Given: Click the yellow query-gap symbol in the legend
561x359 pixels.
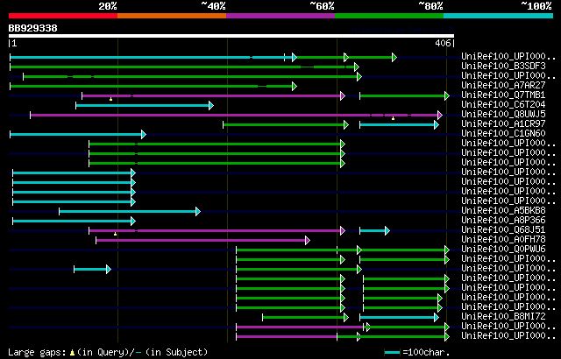Looking at the screenshot, I should tap(72, 353).
